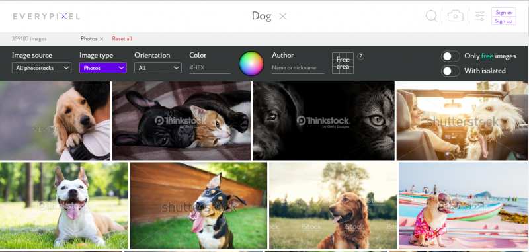Viewport: 529px width, 252px height.
Task: Click Reset all filters
Action: 122,39
